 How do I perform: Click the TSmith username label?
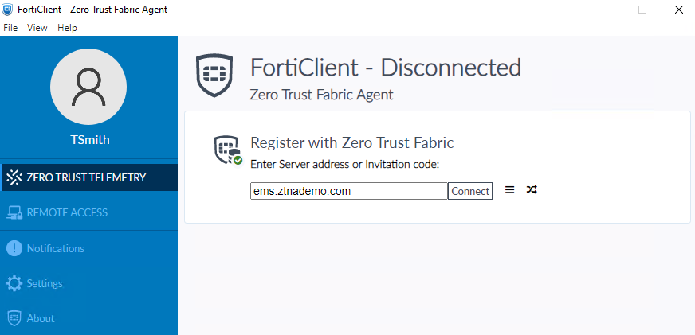89,140
